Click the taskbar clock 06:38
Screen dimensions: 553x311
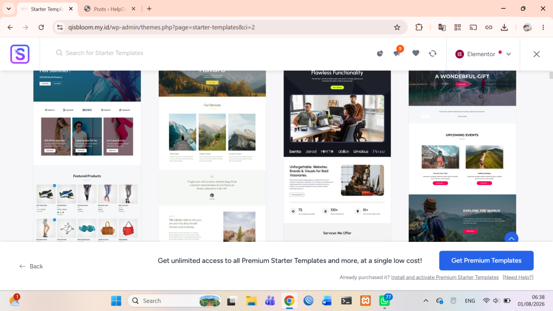tap(531, 300)
